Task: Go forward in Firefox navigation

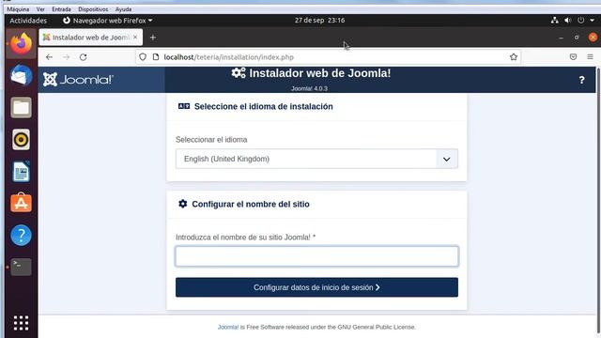Action: coord(66,57)
